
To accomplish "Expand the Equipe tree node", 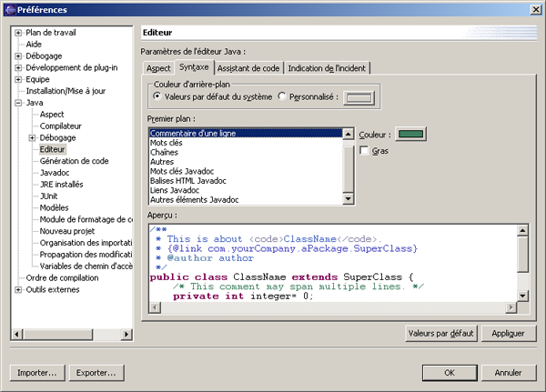I will (x=19, y=80).
